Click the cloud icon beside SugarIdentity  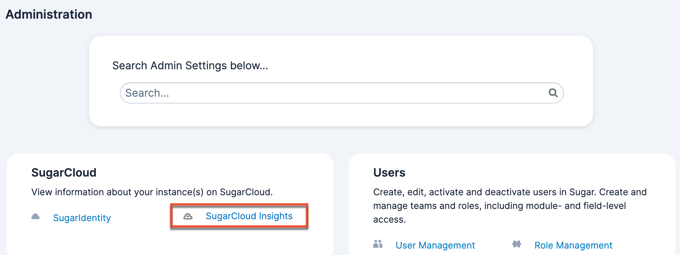(x=35, y=217)
